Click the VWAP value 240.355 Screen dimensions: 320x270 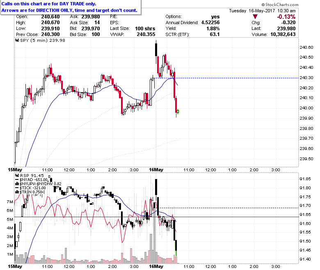[x=146, y=34]
